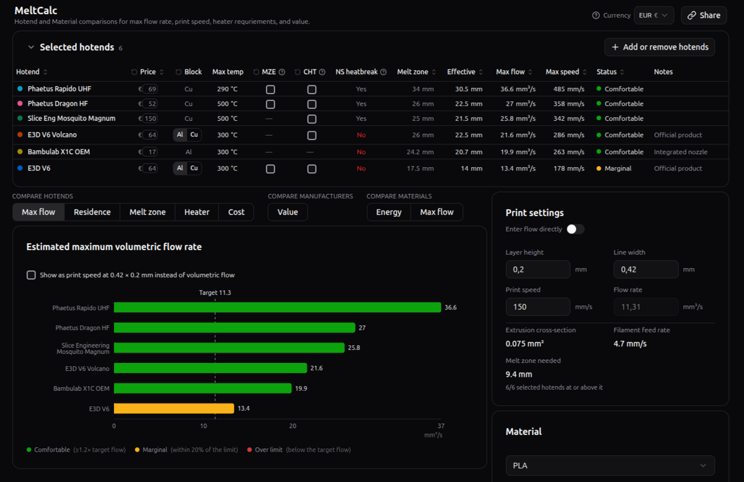Click the Phaetus Rapido UHF cyan color dot
The height and width of the screenshot is (482, 744).
pyautogui.click(x=20, y=89)
